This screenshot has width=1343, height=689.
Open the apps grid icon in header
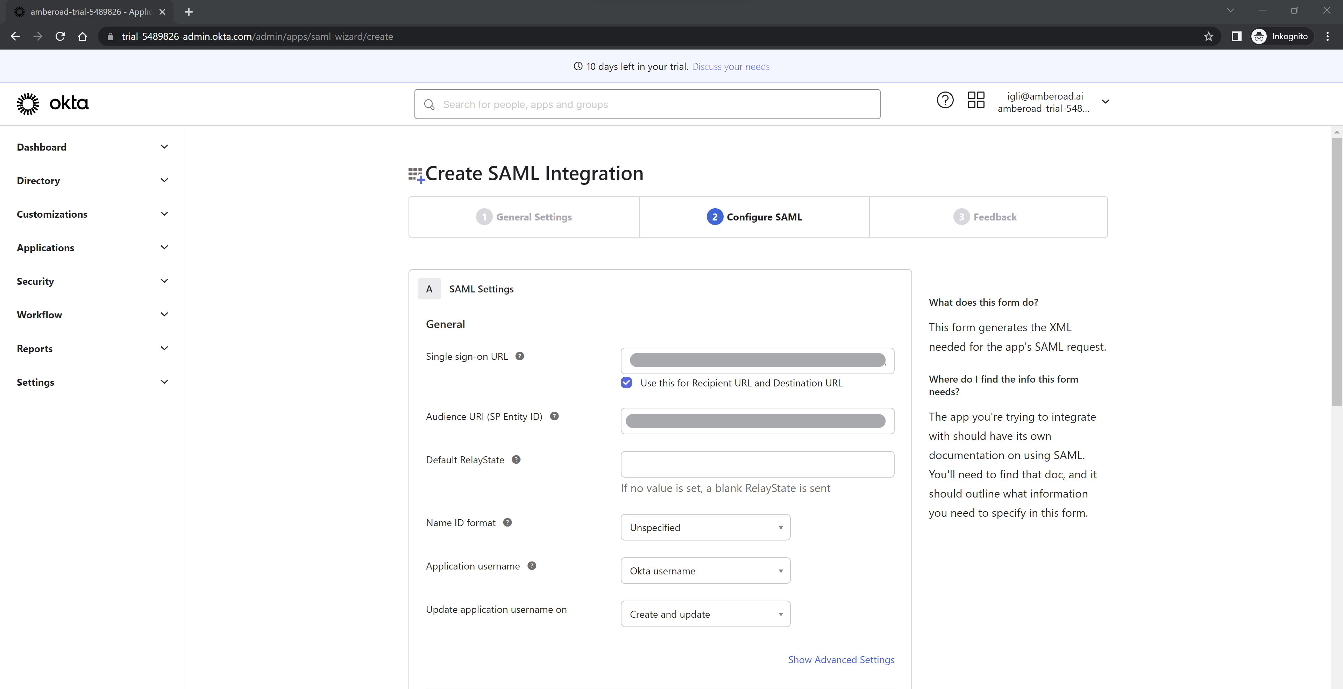(975, 100)
